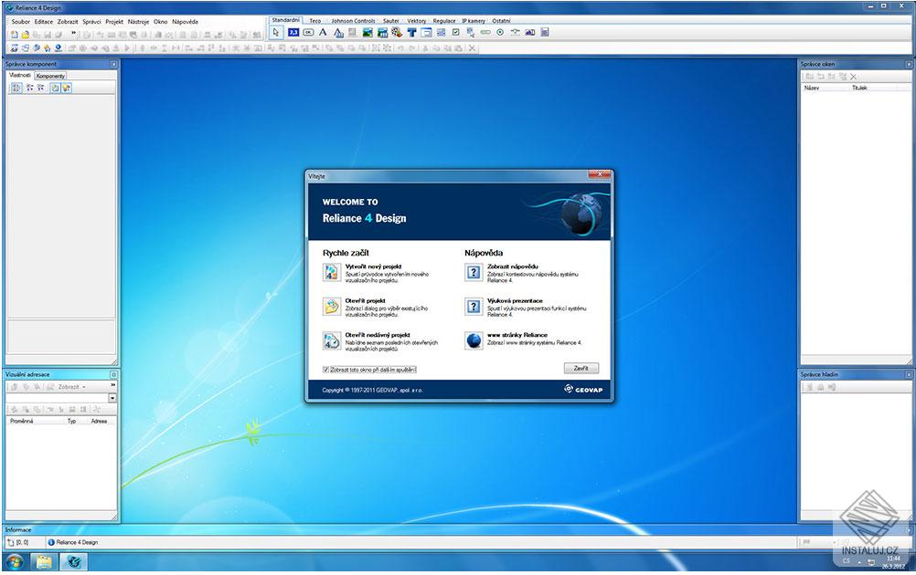
Task: Click the categorized view icon in Správce komponent
Action: pos(16,88)
